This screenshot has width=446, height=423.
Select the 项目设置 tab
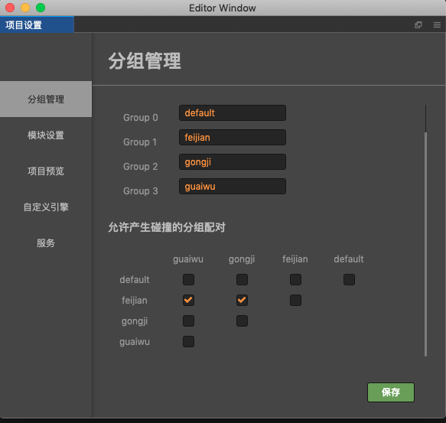coord(37,24)
